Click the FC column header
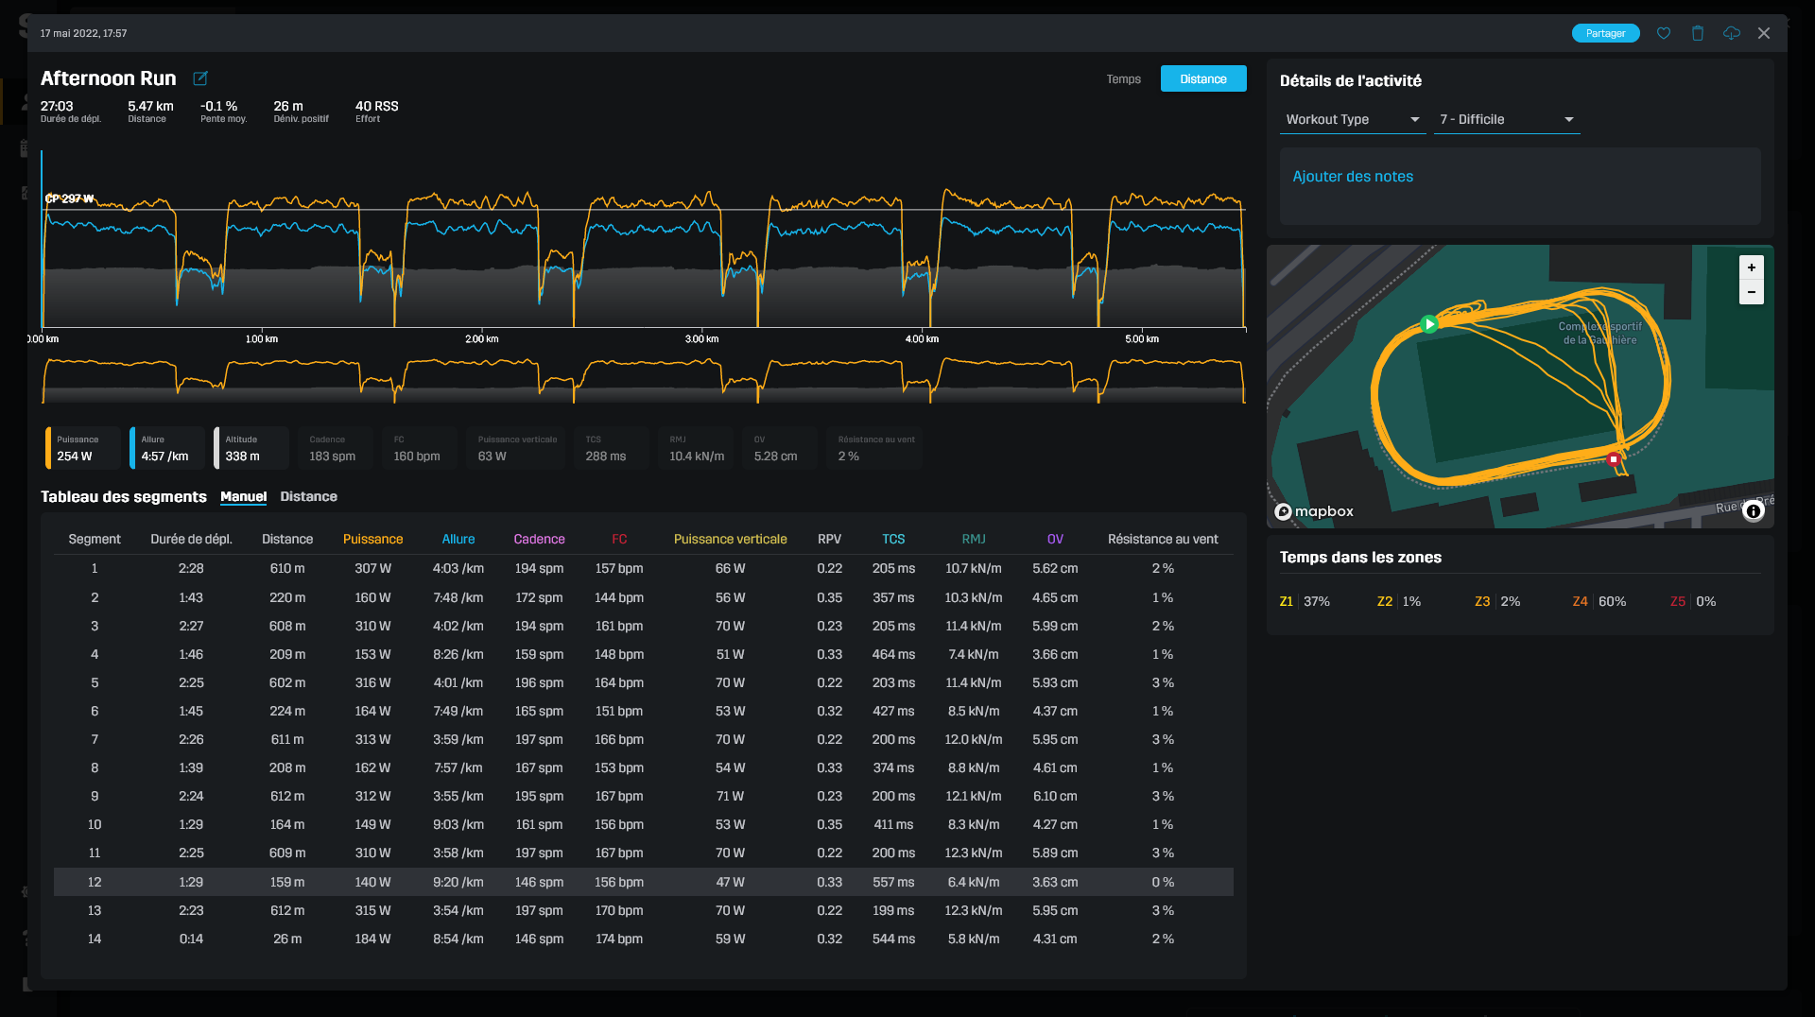The height and width of the screenshot is (1017, 1815). [619, 540]
